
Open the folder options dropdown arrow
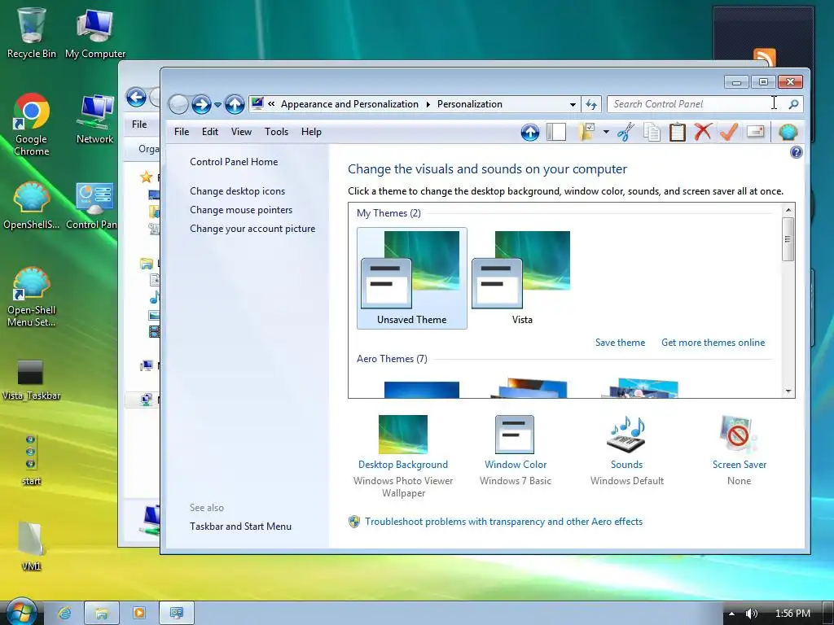[606, 132]
